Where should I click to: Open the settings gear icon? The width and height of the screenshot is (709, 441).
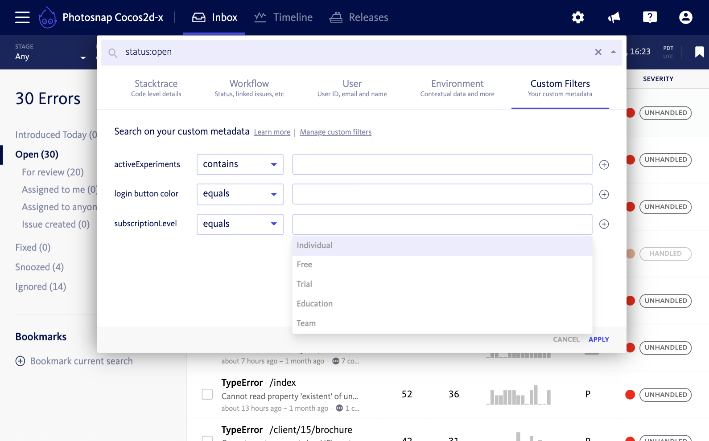coord(578,17)
